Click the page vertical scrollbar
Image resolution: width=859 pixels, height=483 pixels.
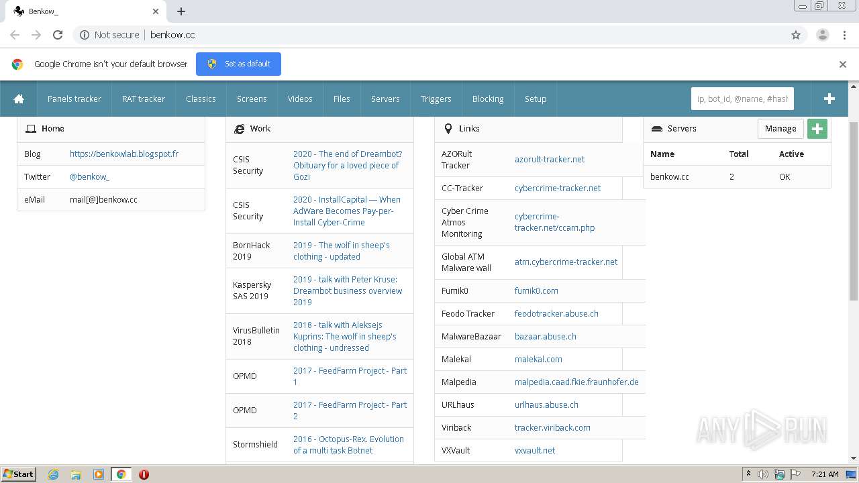click(854, 211)
